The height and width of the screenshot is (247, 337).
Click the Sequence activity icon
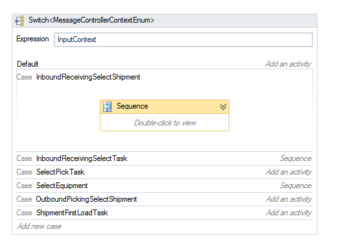108,107
